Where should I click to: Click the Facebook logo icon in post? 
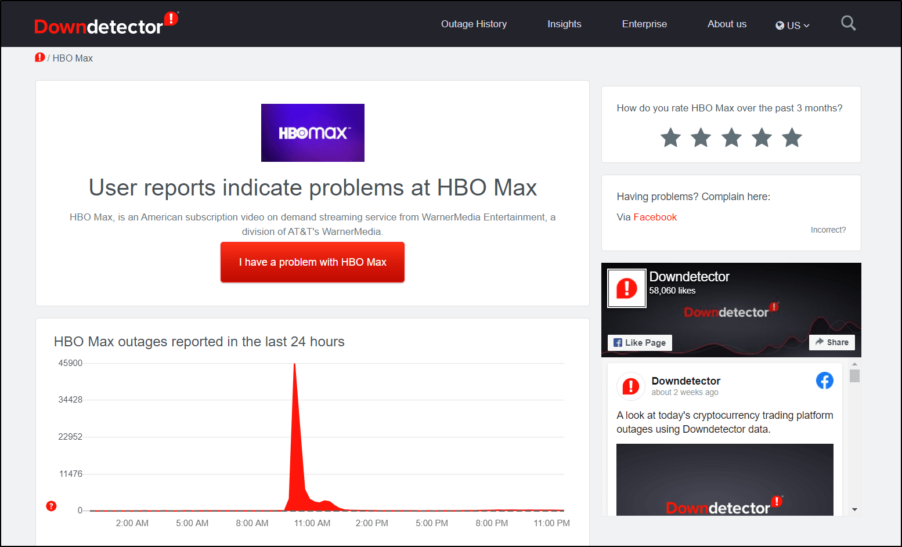(824, 381)
